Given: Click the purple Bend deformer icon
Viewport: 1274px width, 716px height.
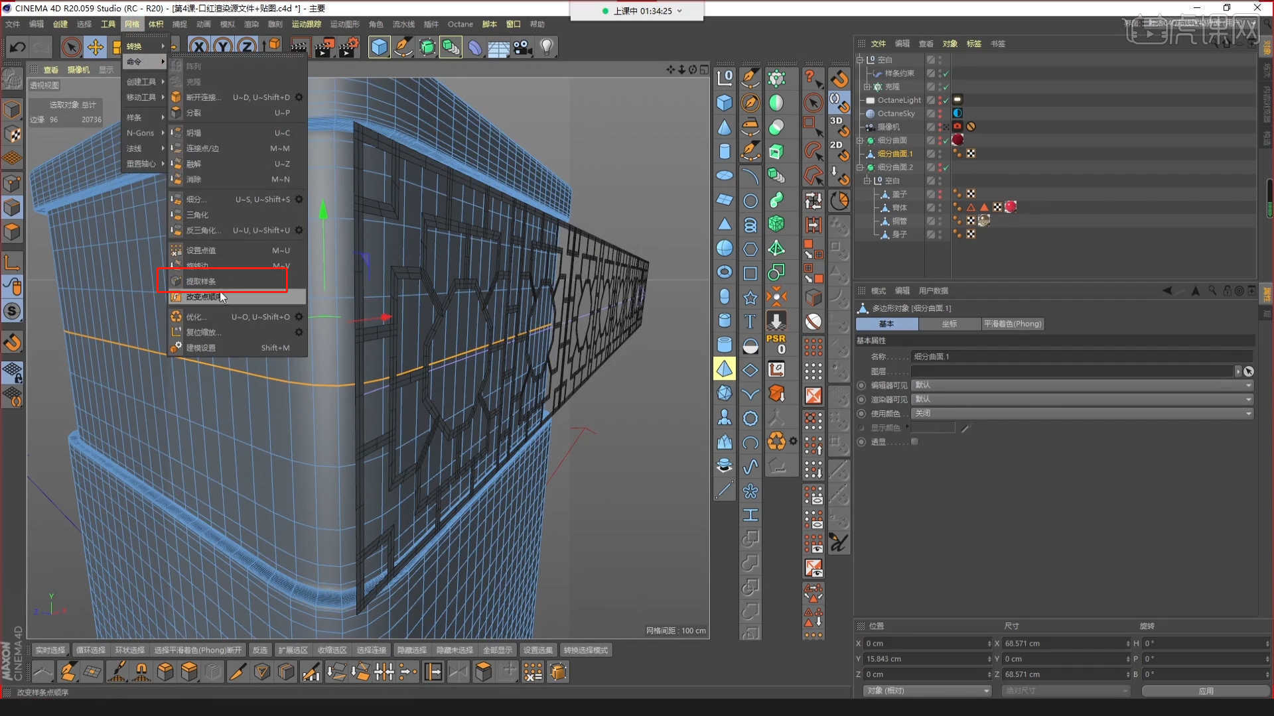Looking at the screenshot, I should [475, 47].
